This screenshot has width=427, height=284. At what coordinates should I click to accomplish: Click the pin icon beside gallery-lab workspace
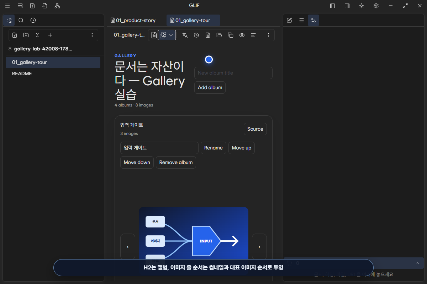[x=10, y=49]
